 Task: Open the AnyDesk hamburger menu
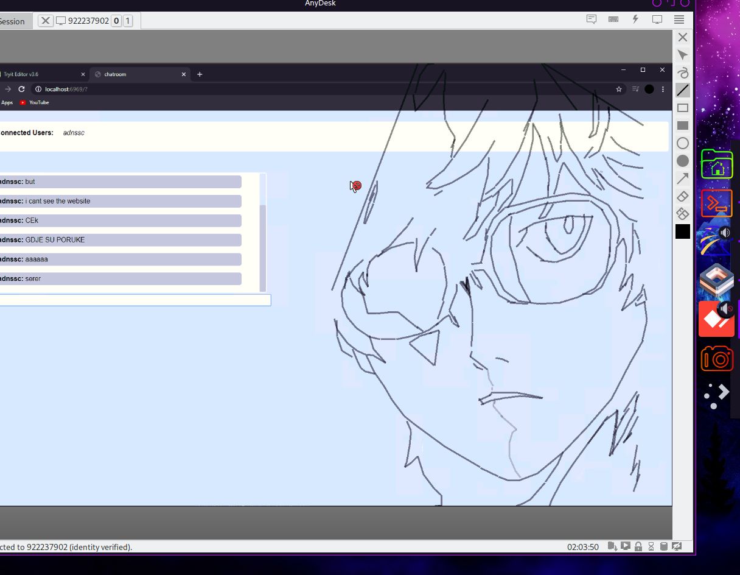679,19
